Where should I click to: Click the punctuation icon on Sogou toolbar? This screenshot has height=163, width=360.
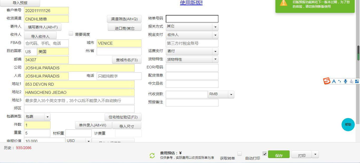(x=339, y=81)
